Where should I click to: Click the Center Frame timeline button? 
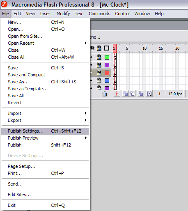(x=117, y=94)
